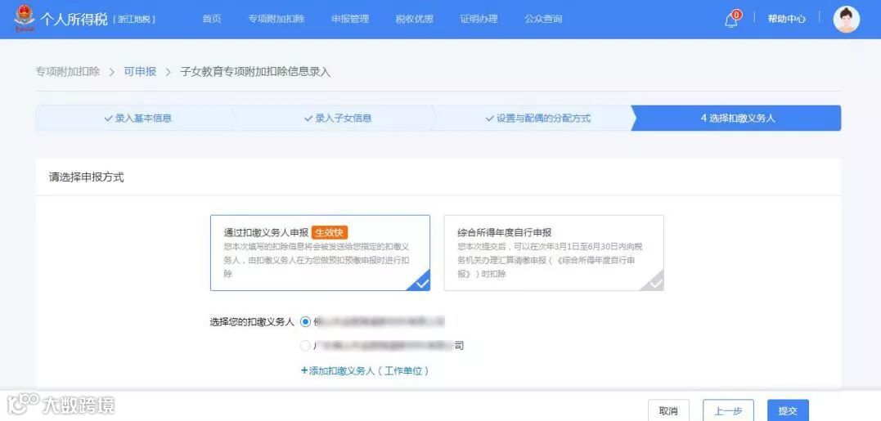Click 添加扣缴义务人（工作单位） link
This screenshot has width=881, height=421.
365,371
